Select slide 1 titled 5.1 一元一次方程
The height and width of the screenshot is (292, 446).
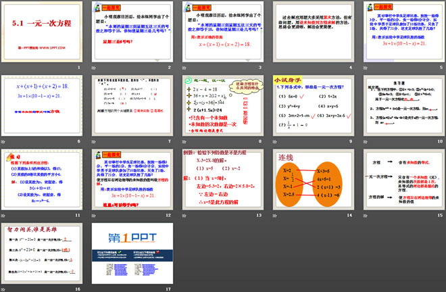[42, 32]
